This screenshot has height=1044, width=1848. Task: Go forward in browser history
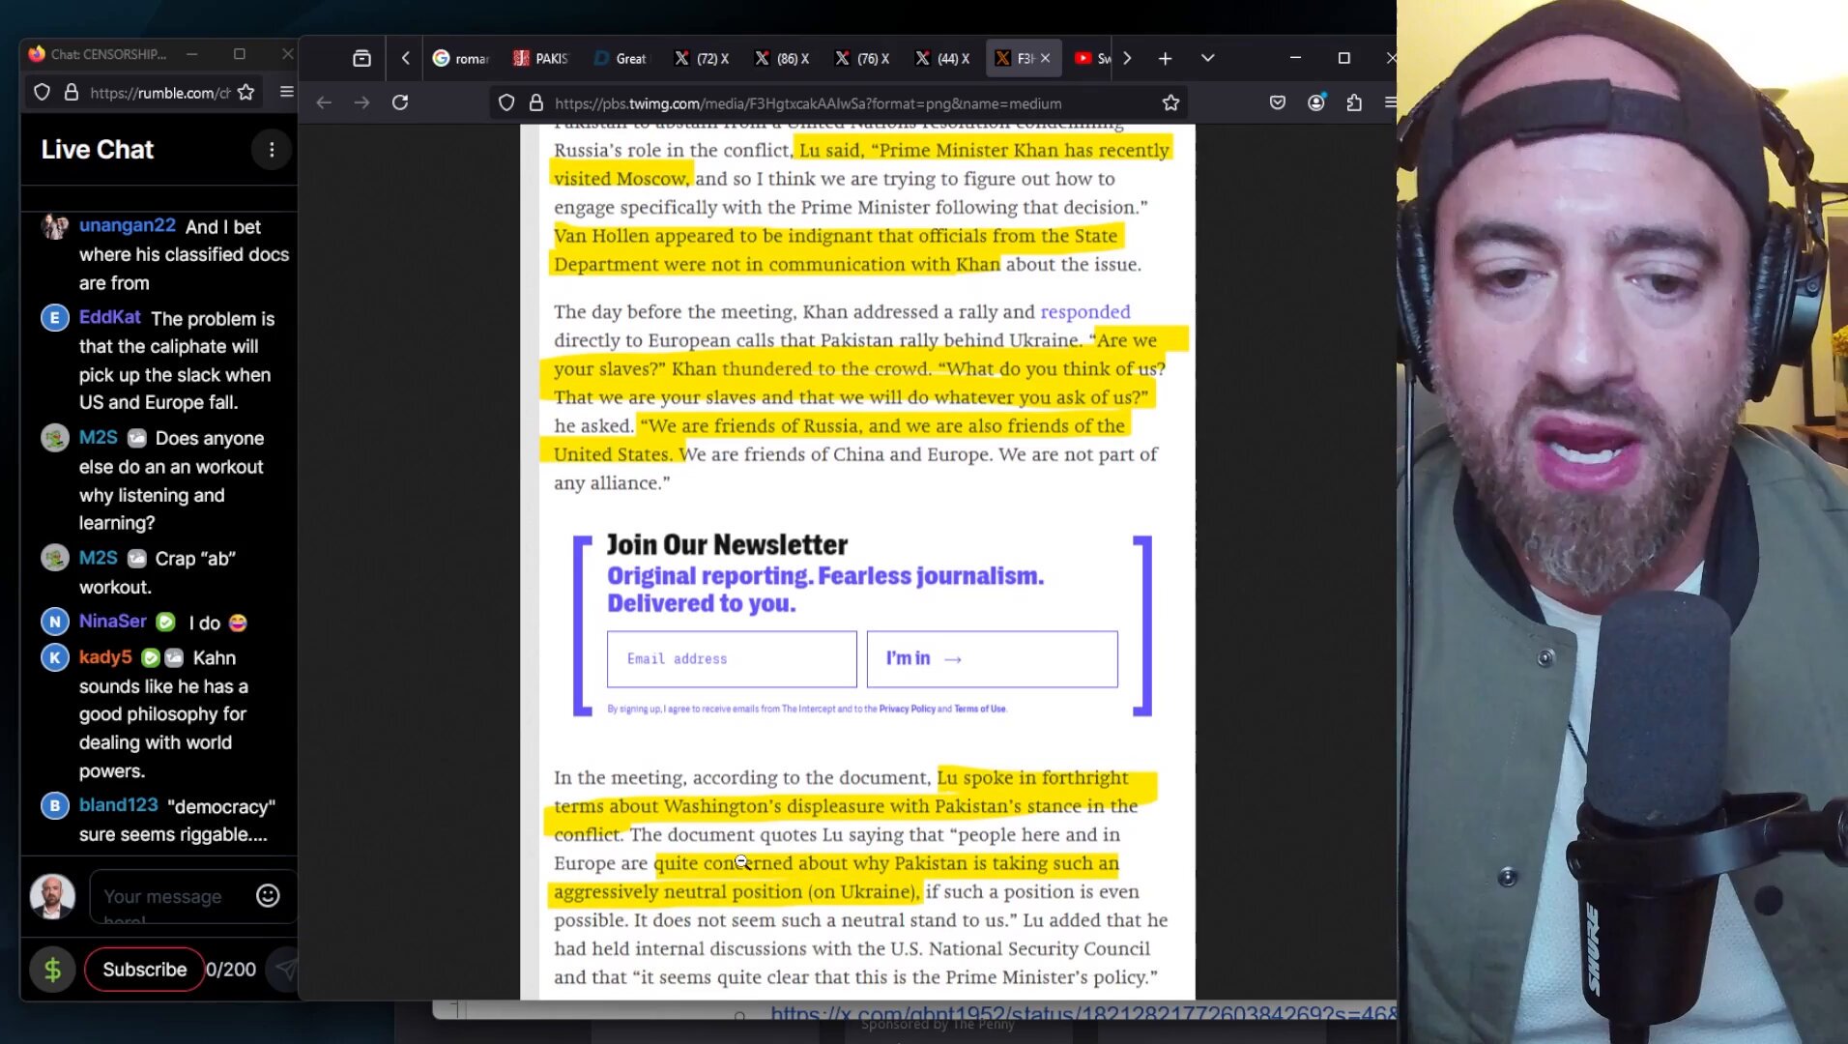point(361,102)
